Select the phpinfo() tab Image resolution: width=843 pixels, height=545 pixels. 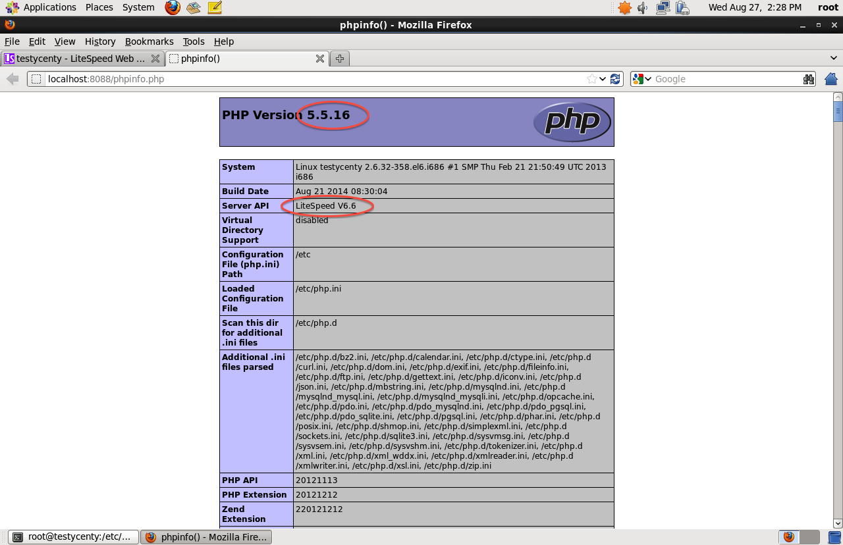coord(247,59)
